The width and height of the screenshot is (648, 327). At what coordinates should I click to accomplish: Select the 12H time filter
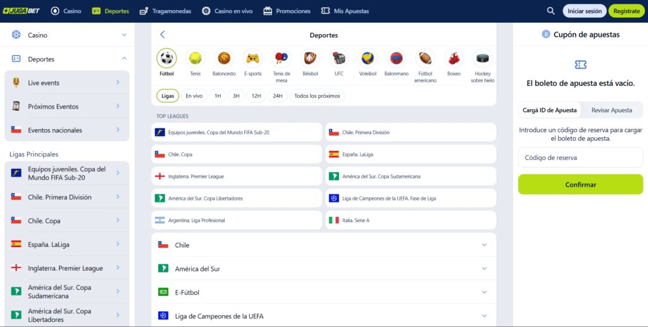coord(256,96)
